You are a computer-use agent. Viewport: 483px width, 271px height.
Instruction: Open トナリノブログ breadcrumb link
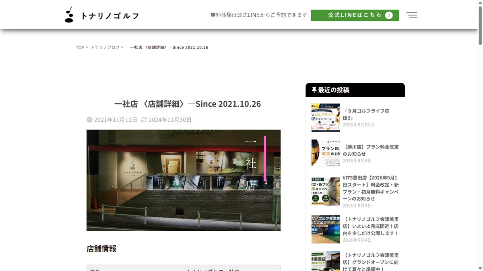[x=105, y=47]
